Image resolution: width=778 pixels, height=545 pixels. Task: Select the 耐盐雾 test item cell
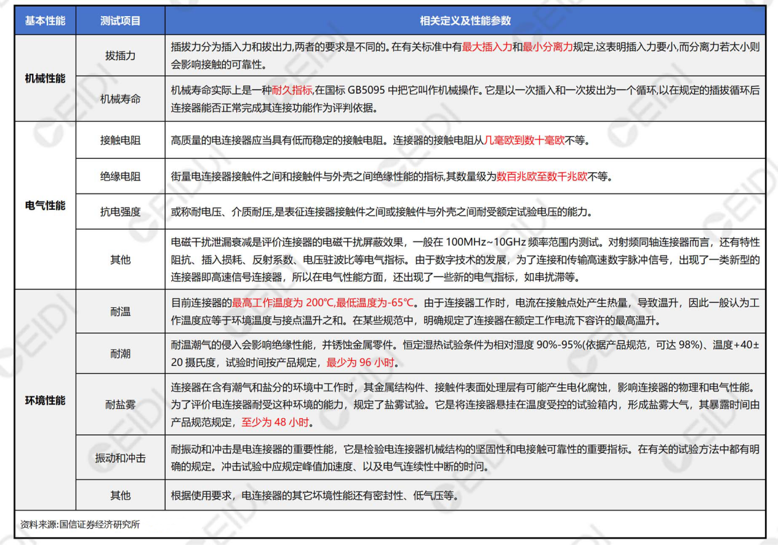(120, 405)
